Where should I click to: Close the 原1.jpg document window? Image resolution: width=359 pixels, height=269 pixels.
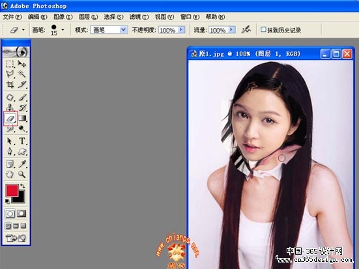[347, 54]
